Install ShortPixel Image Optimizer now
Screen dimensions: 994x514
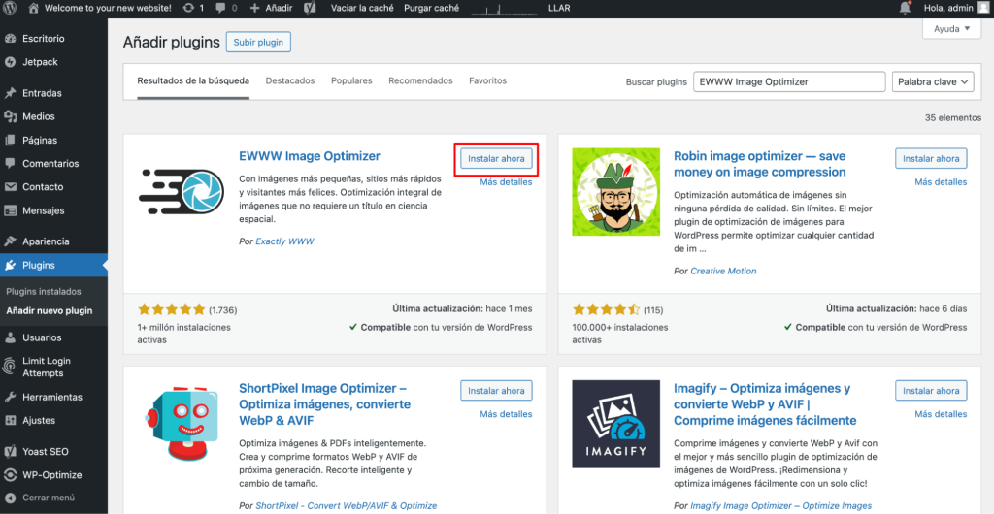click(x=496, y=391)
